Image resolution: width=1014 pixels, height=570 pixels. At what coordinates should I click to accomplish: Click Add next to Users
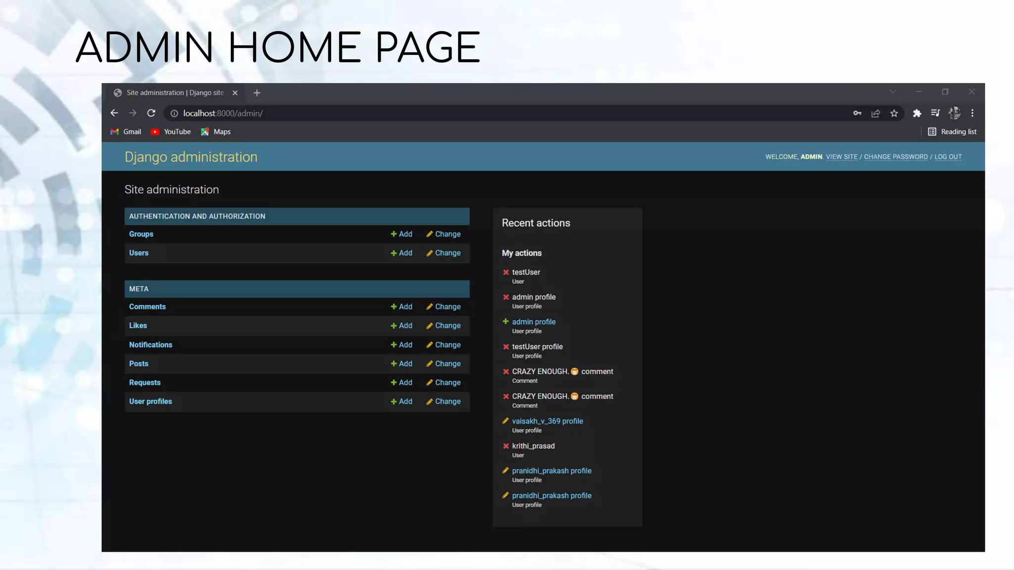click(x=402, y=253)
